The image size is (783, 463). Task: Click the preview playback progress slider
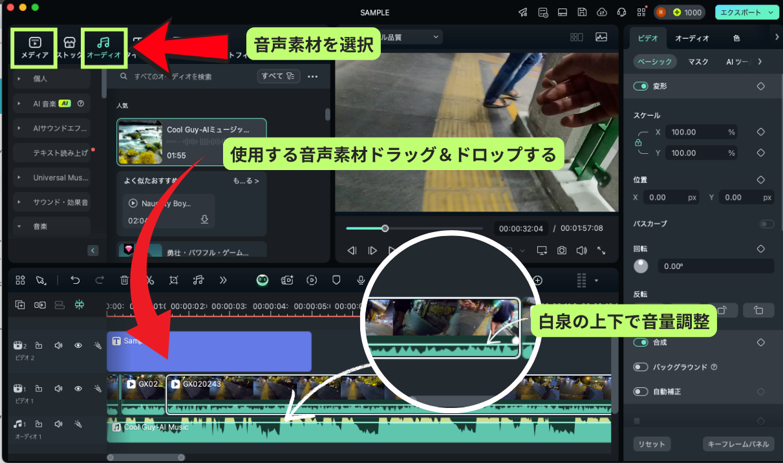(385, 228)
